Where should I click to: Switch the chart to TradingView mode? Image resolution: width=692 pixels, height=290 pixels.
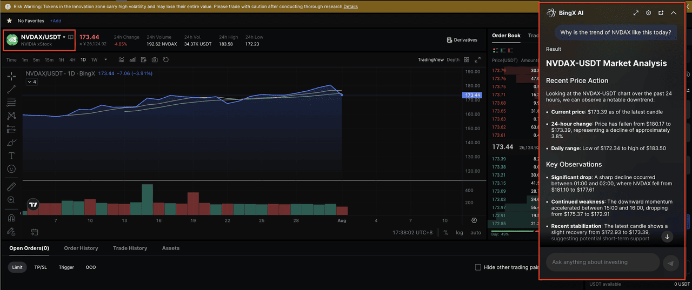[430, 59]
